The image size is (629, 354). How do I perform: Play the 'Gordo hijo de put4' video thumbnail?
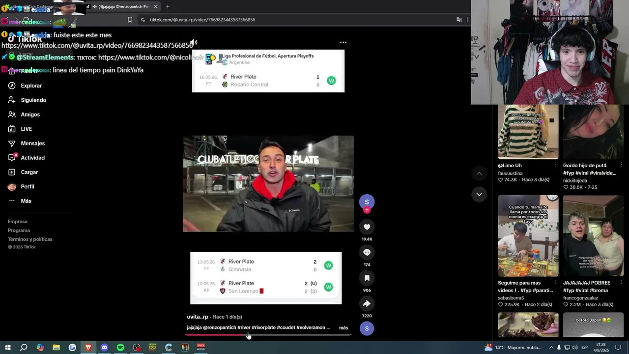click(593, 132)
